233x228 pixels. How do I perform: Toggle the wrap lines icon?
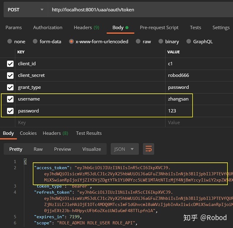click(148, 149)
